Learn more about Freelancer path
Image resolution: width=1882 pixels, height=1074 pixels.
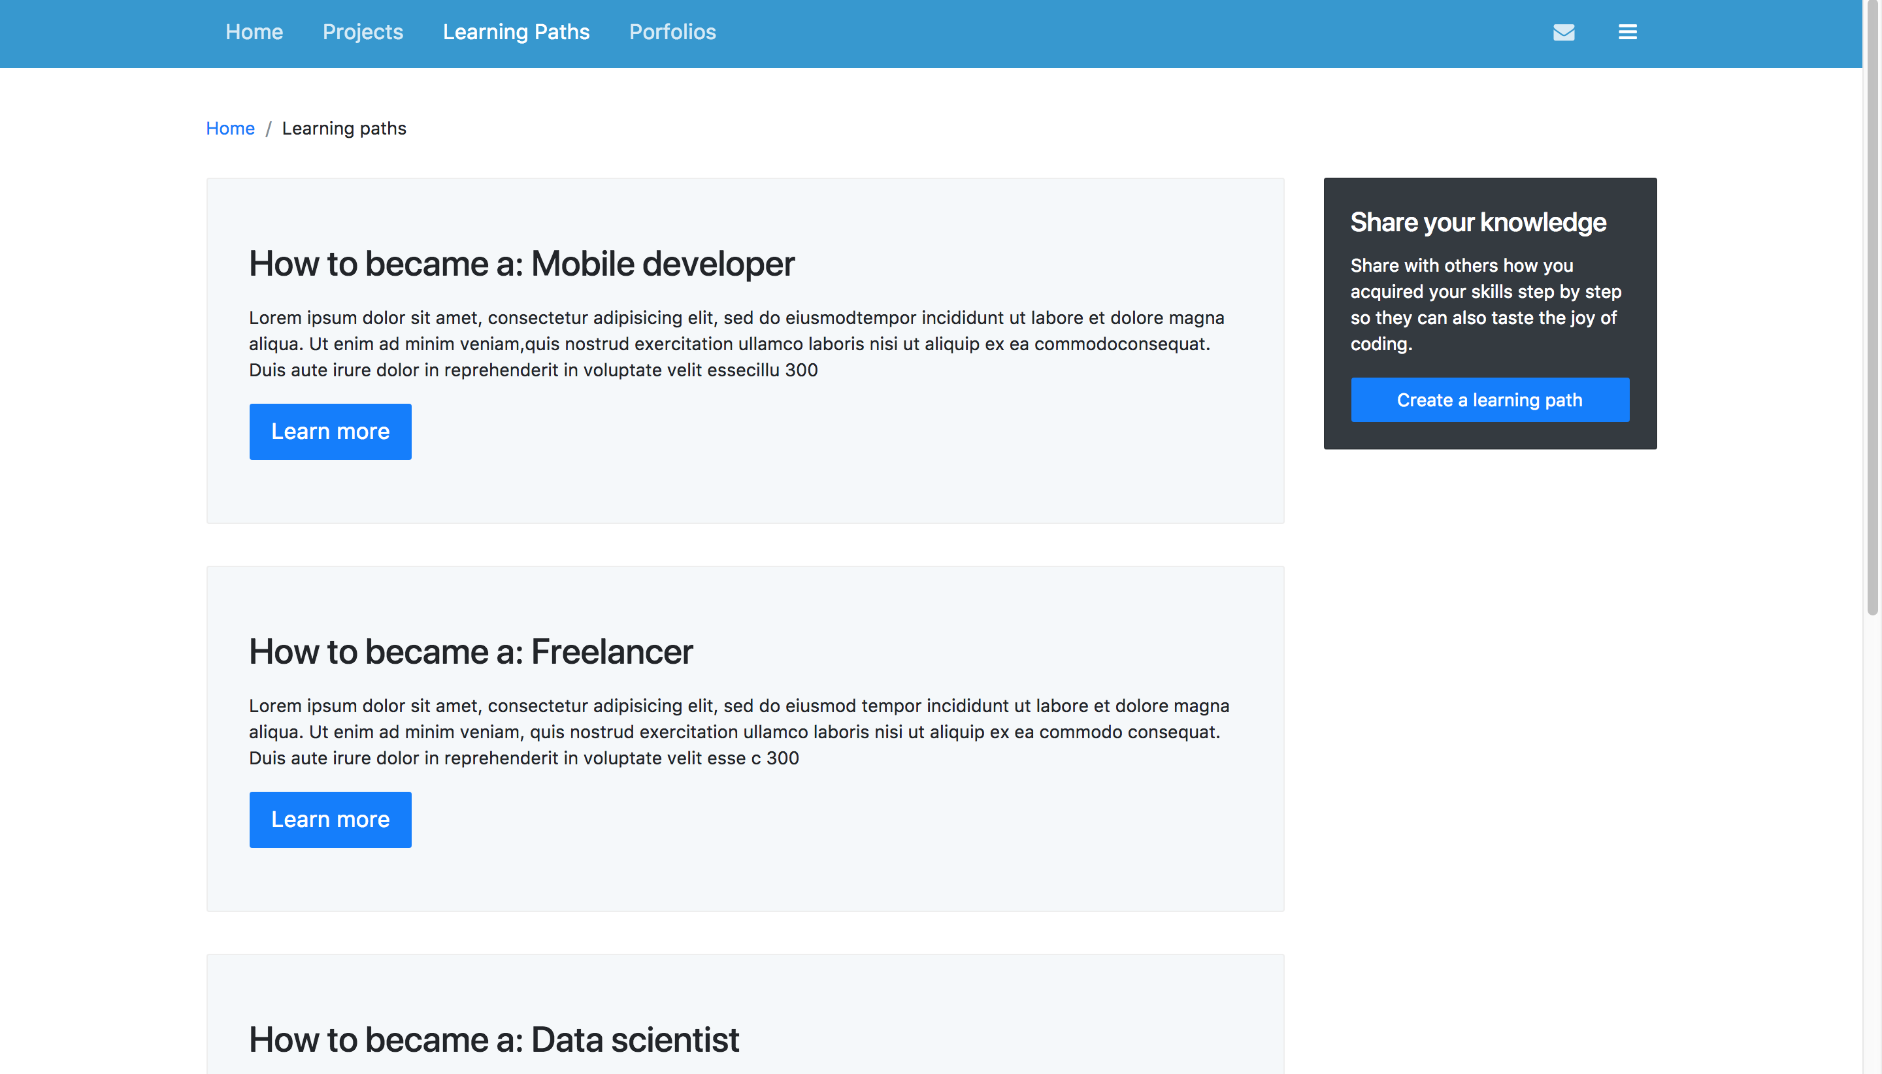pos(330,819)
